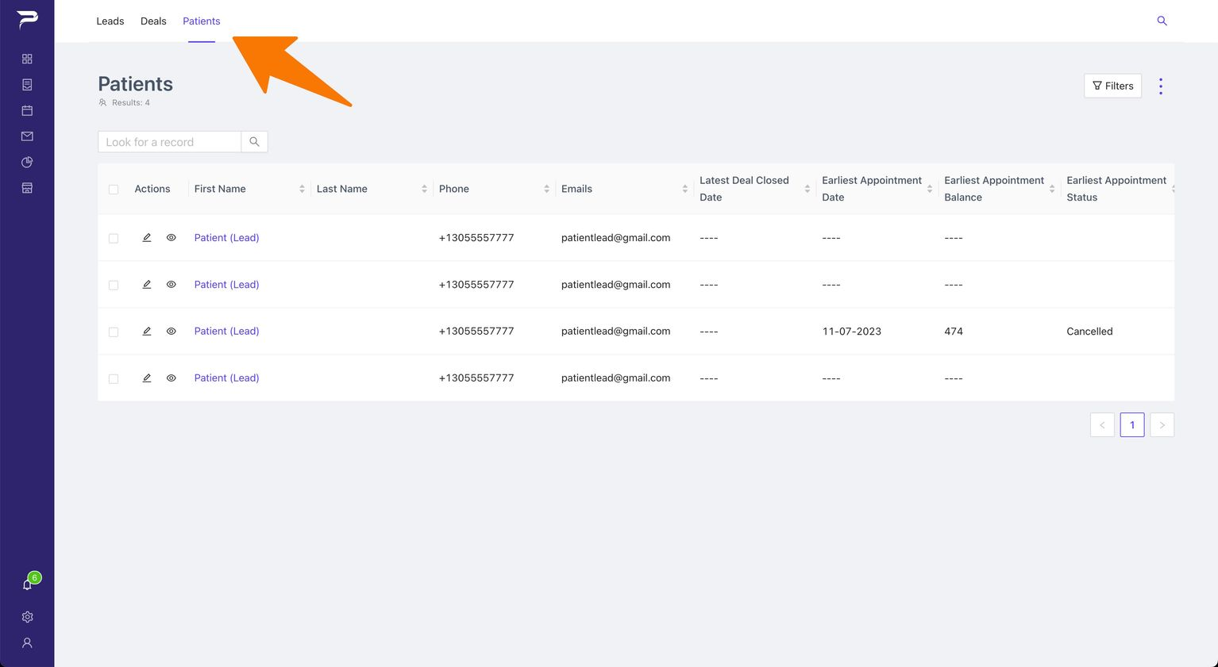
Task: Edit the third patient row with pencil icon
Action: click(147, 332)
